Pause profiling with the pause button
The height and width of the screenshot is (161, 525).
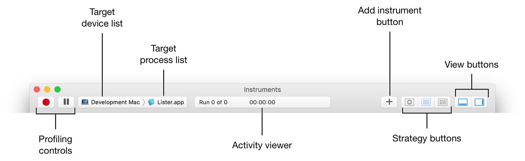66,102
